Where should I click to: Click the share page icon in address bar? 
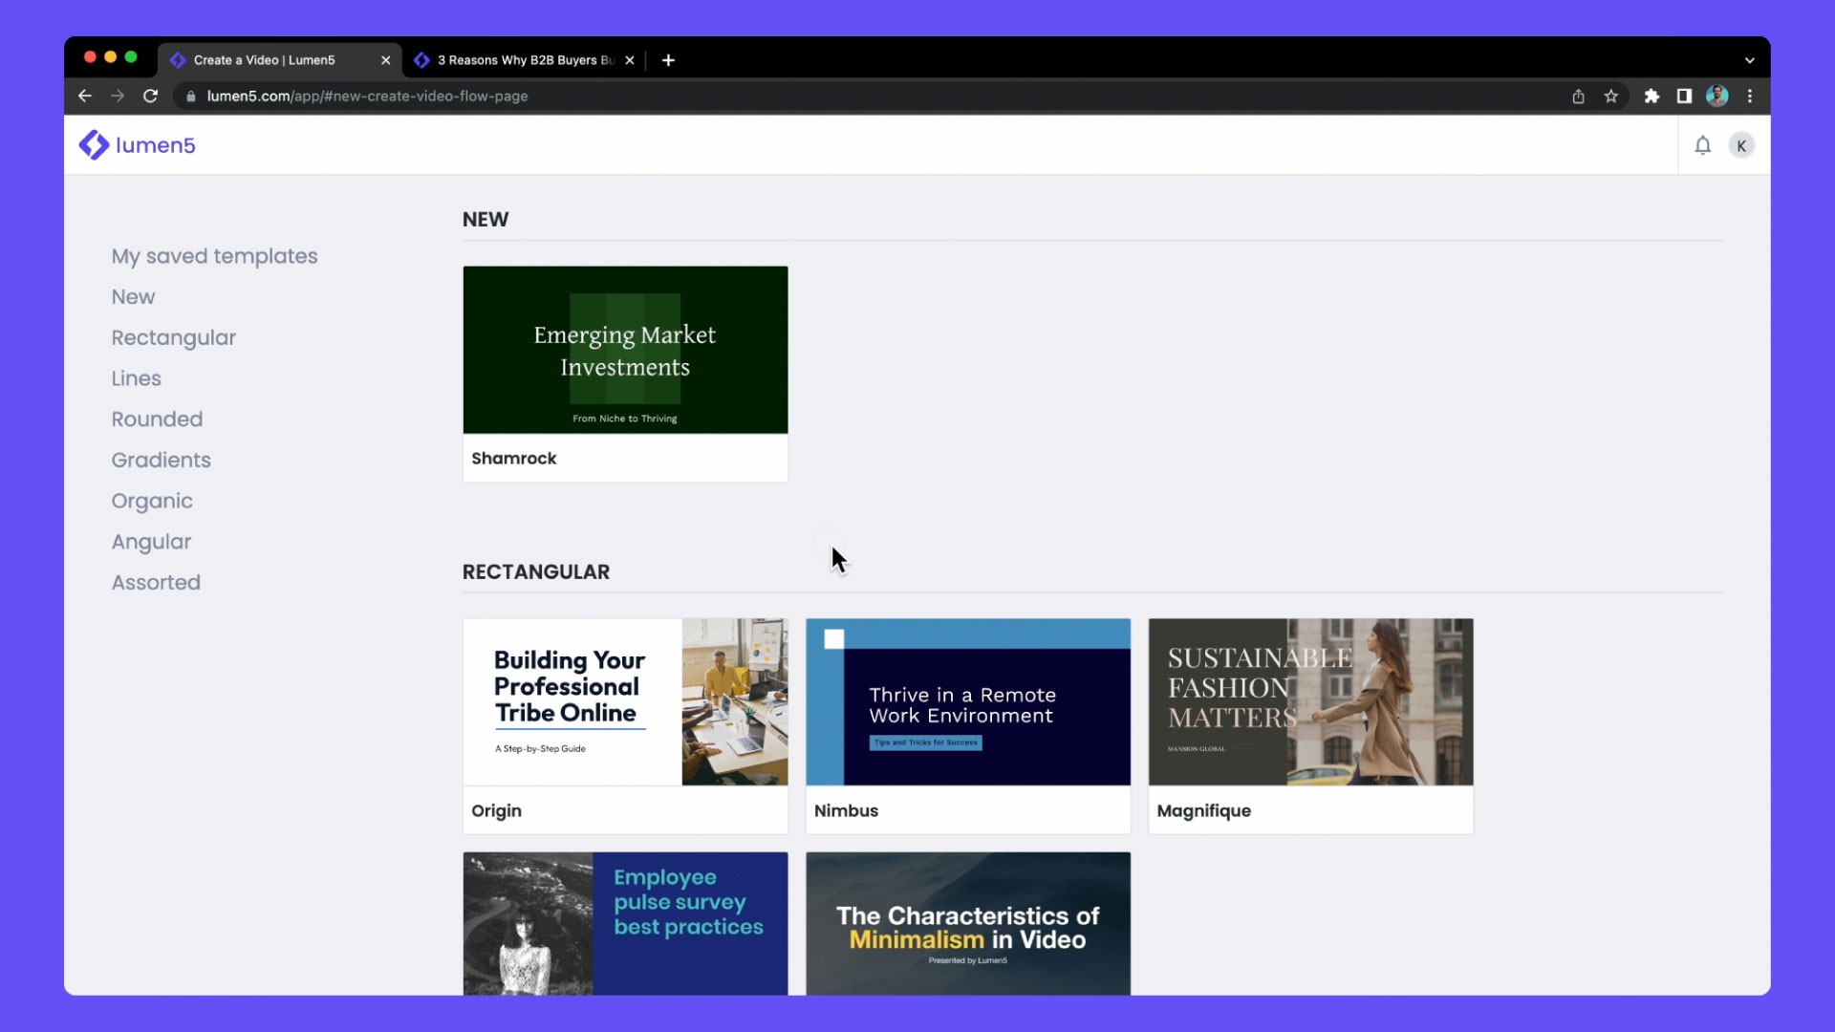pos(1578,96)
